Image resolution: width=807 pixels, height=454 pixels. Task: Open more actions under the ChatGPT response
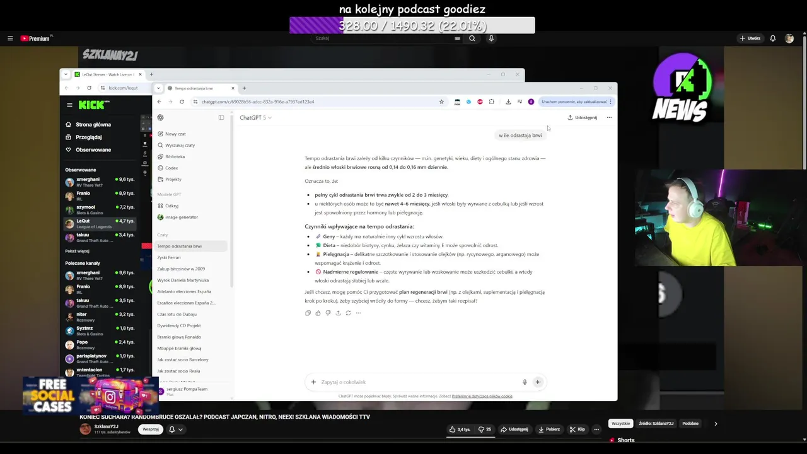[x=358, y=313]
